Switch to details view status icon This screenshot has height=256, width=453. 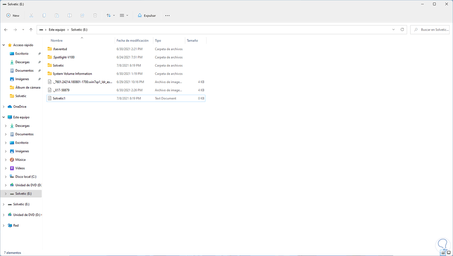(443, 253)
